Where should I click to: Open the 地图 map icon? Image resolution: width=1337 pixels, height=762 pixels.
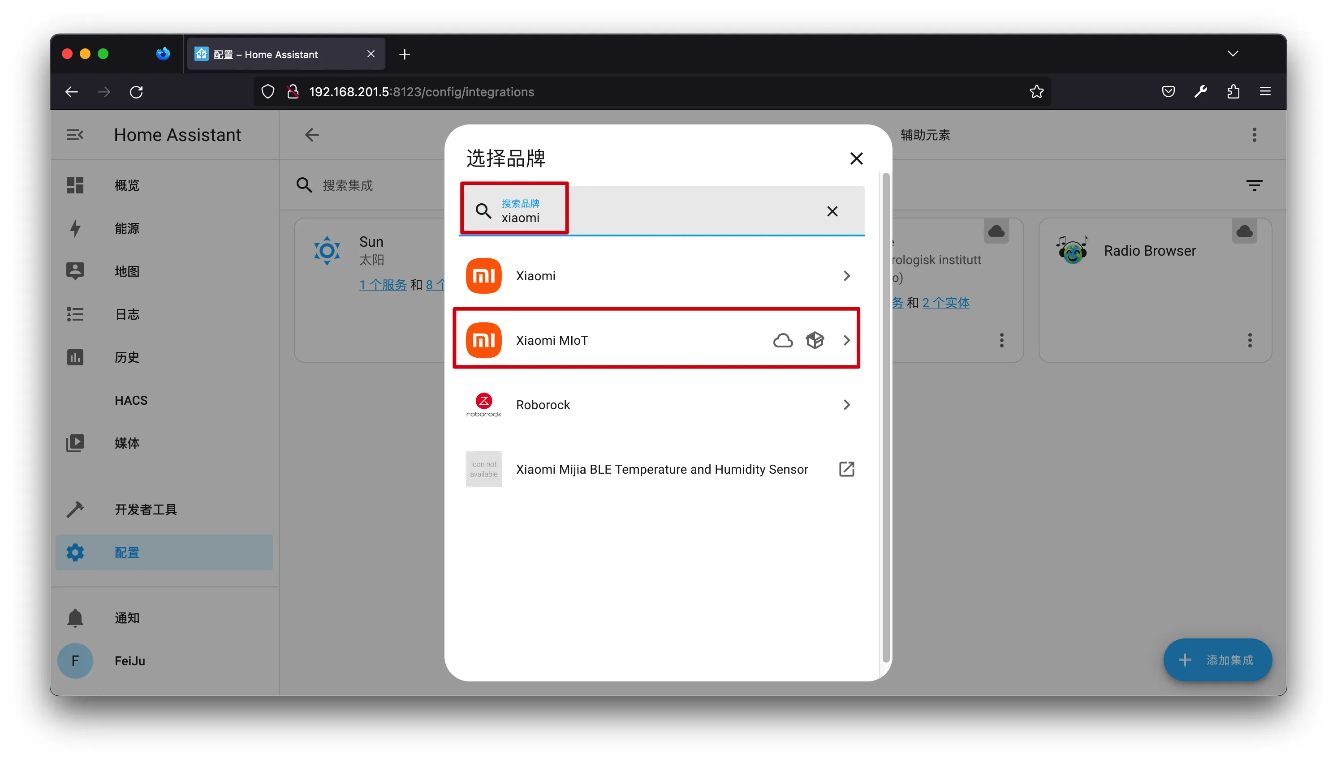75,271
